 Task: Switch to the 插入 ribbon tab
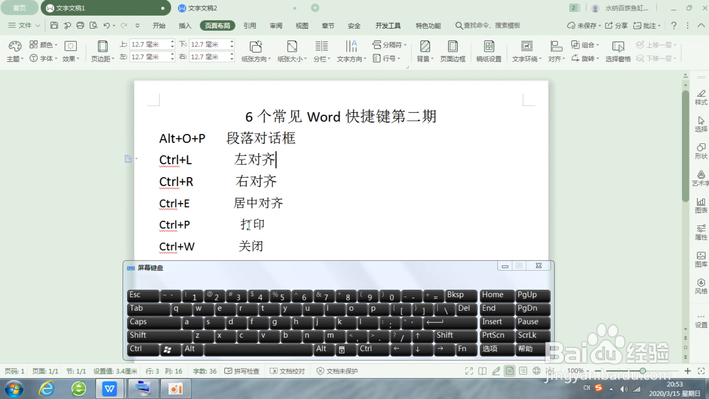pos(185,25)
